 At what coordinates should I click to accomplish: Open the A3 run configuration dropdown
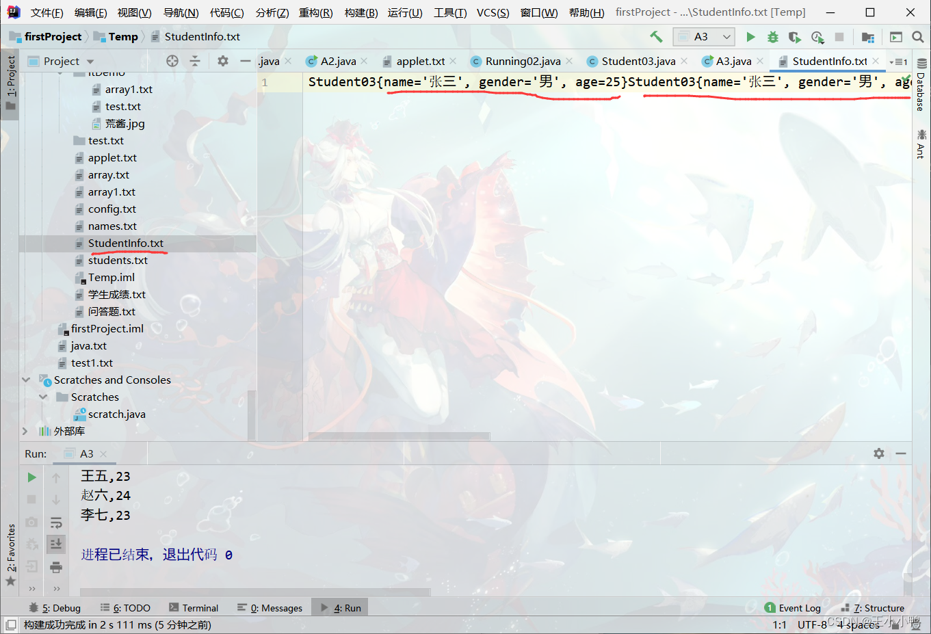coord(704,37)
